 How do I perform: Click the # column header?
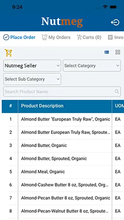[x=10, y=106]
